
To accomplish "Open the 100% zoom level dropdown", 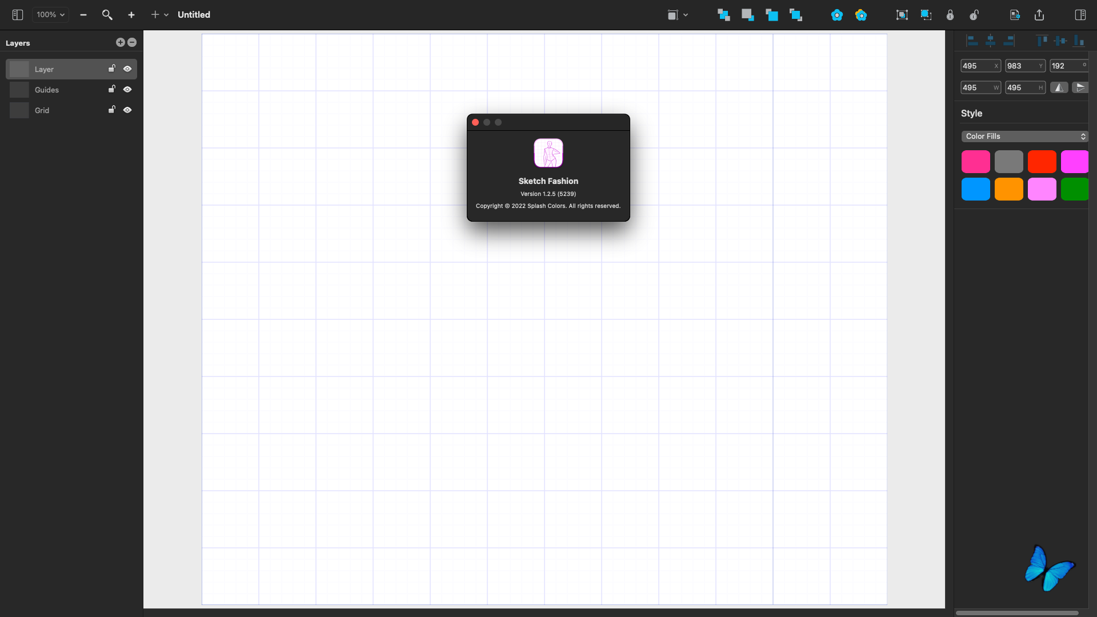I will [50, 15].
